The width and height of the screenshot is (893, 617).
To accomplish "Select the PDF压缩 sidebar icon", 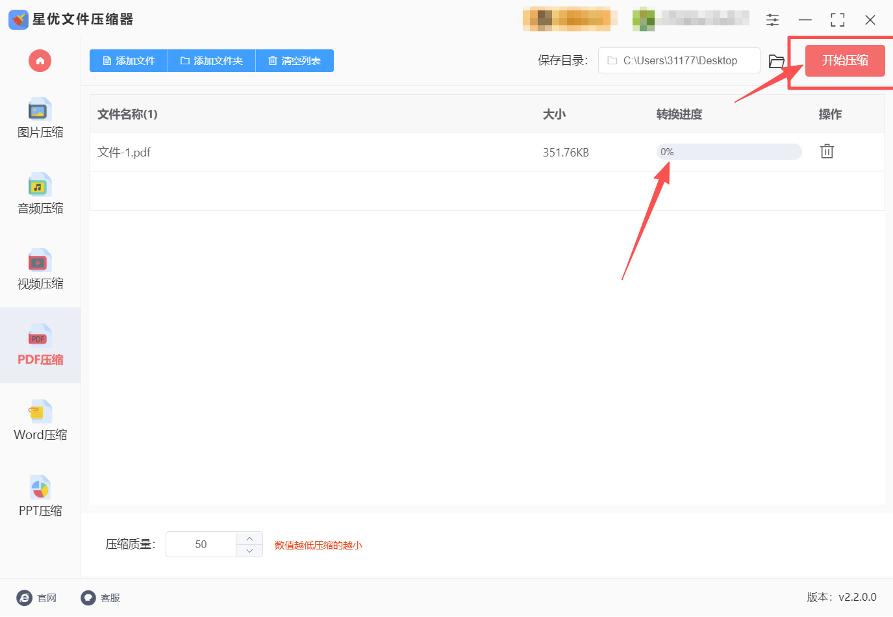I will click(40, 346).
